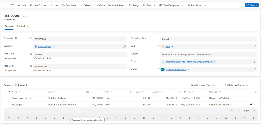261x125 pixels.
Task: Open Resources grid more options menu
Action: tap(254, 85)
